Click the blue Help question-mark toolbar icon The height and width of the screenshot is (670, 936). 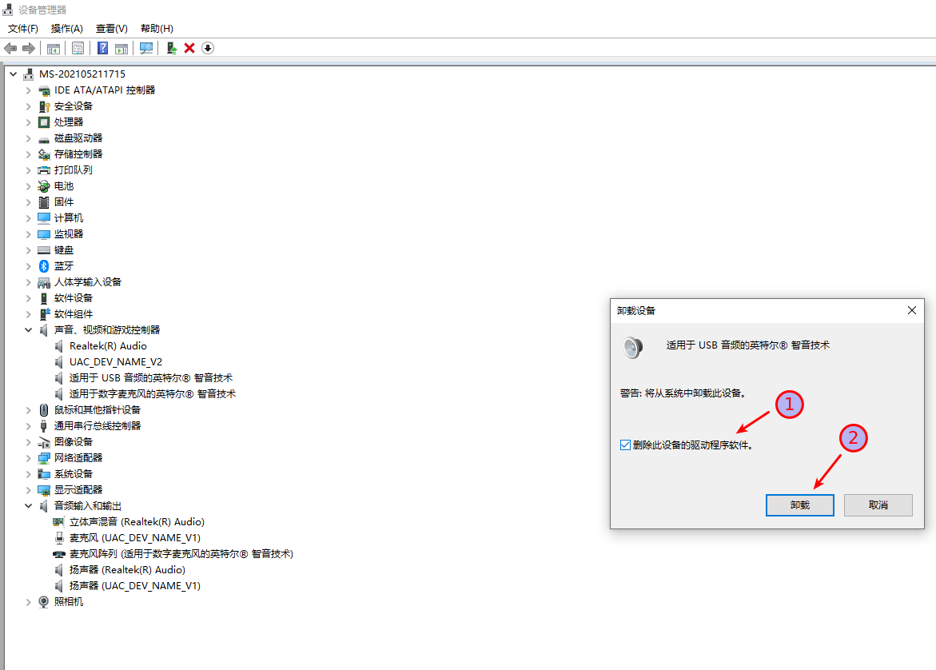pos(102,48)
